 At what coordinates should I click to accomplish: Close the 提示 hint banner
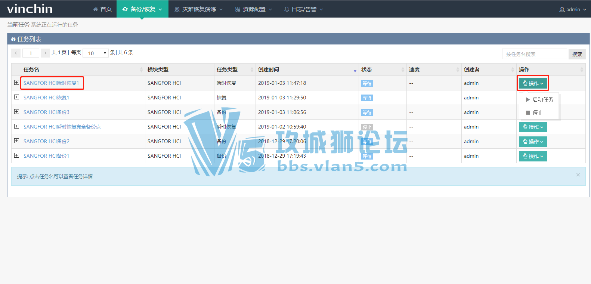[x=578, y=175]
